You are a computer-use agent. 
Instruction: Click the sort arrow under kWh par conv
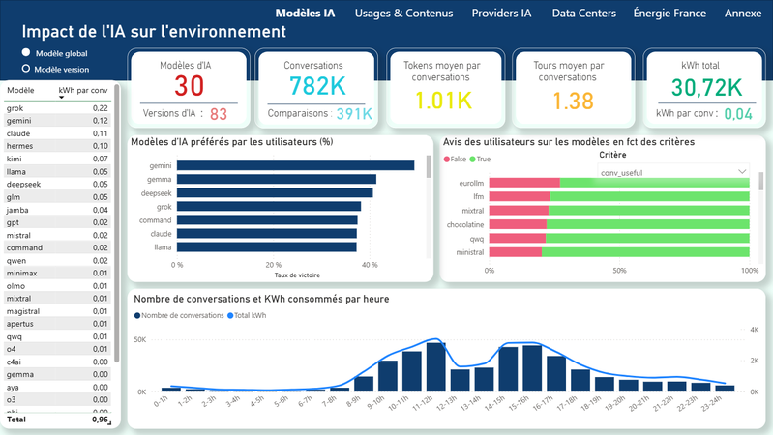(62, 97)
